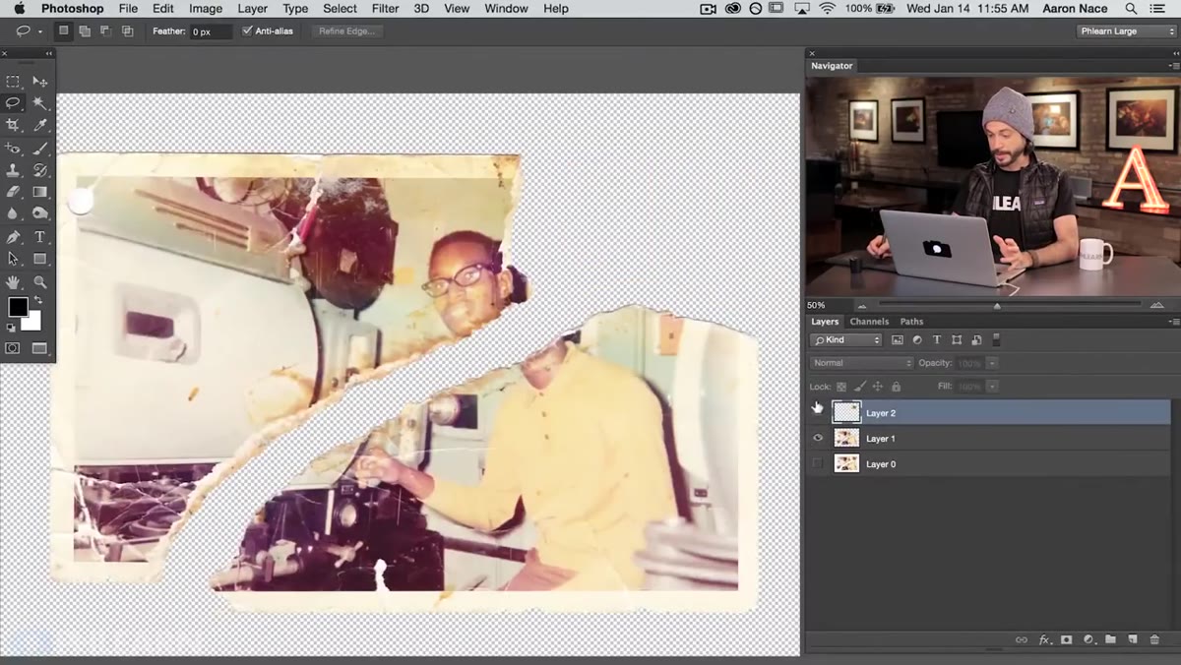
Task: Select the Eyedropper tool
Action: [40, 126]
